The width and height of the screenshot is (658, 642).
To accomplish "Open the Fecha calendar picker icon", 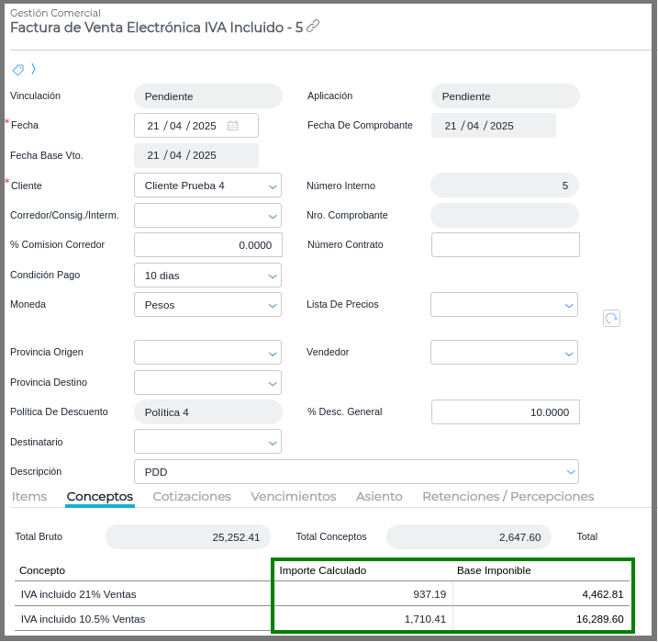I will tap(233, 126).
